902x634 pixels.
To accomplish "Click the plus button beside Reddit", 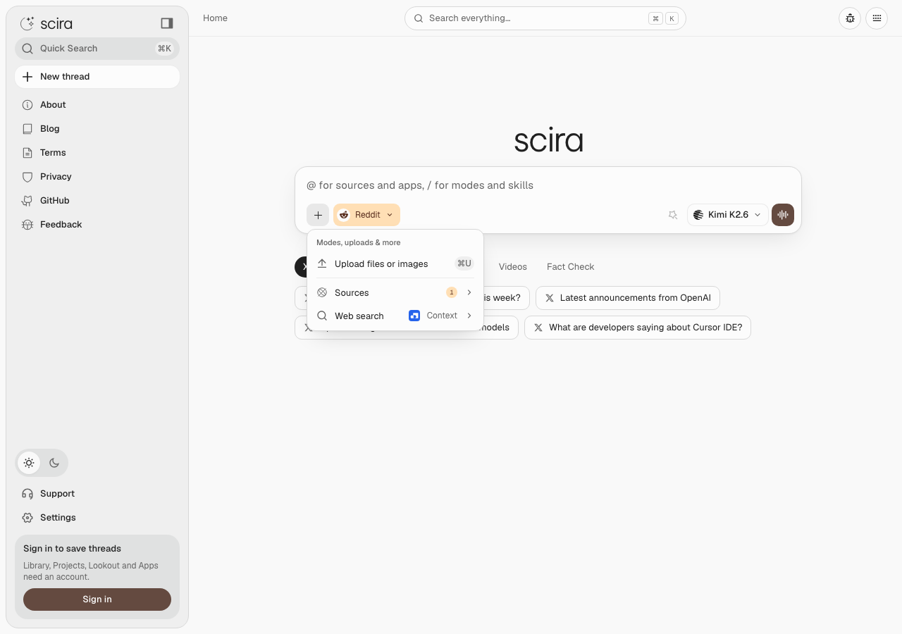I will coord(318,215).
